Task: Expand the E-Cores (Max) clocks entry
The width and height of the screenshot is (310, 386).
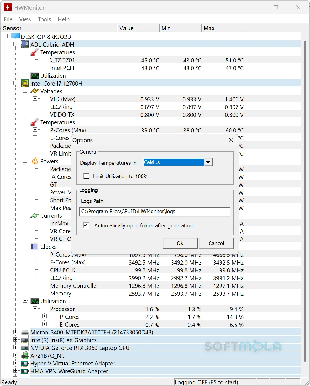Action: tap(35, 262)
